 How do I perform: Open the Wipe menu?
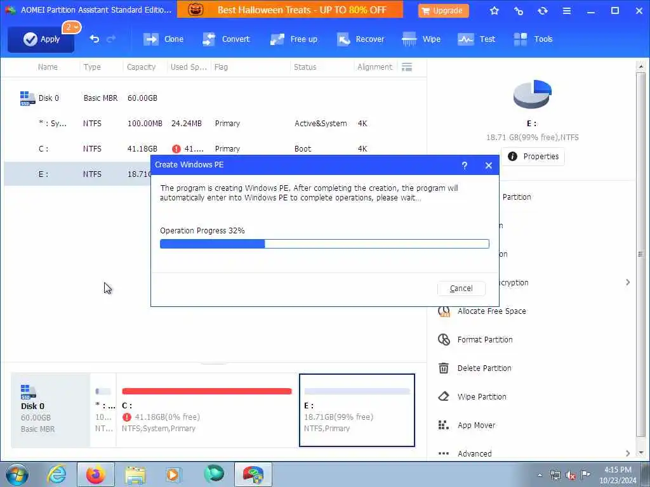[421, 39]
